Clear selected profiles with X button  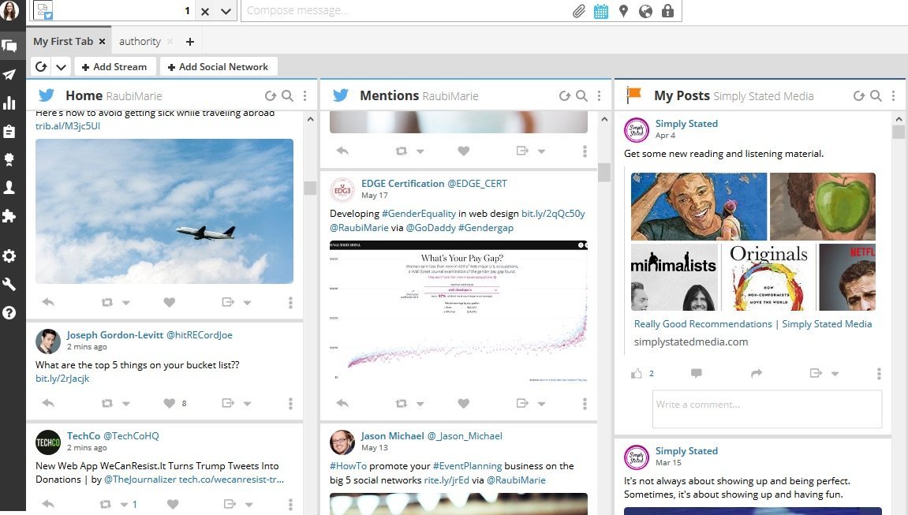[x=205, y=11]
